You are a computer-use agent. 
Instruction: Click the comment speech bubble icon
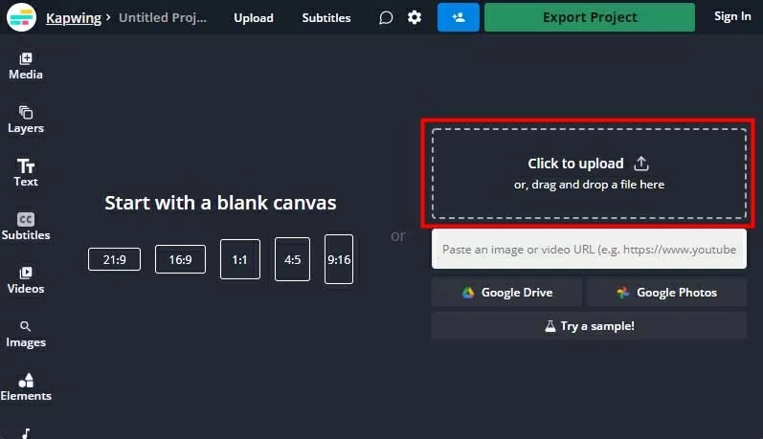click(386, 17)
